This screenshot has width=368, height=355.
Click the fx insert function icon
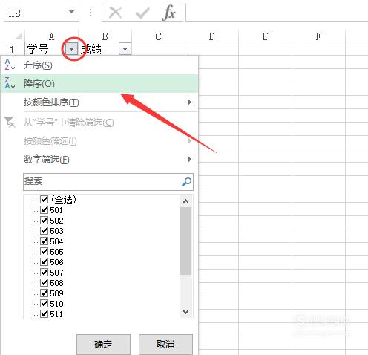(169, 13)
